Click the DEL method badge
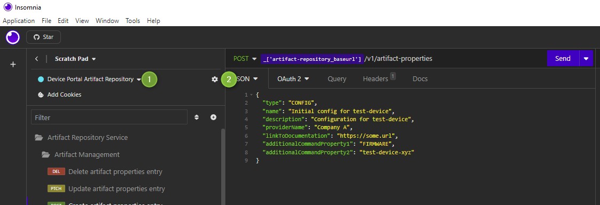600x205 pixels. [56, 172]
